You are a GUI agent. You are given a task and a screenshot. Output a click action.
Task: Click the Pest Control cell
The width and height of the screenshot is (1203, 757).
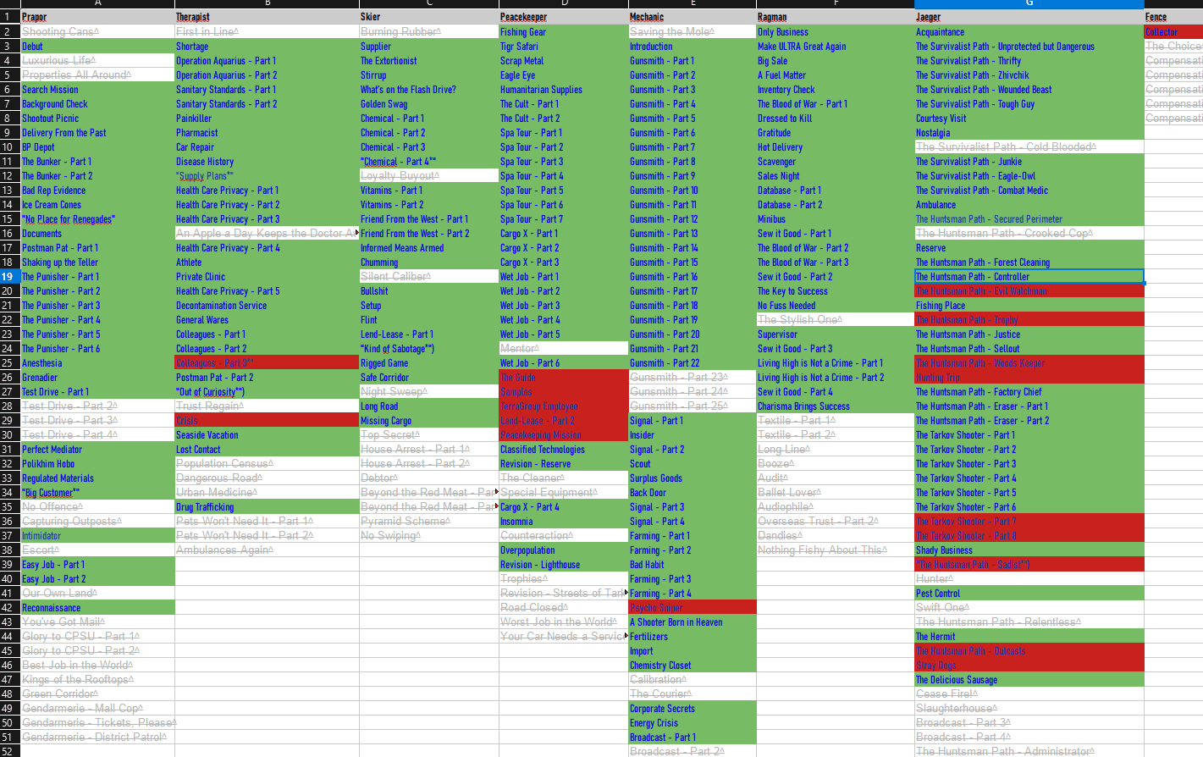coord(1029,594)
